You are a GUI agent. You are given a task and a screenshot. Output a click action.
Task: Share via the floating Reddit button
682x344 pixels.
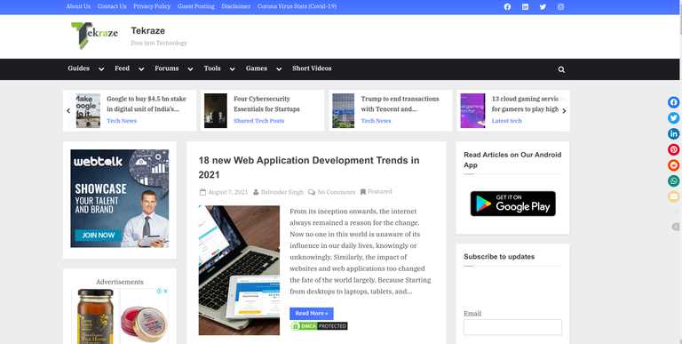pos(674,165)
